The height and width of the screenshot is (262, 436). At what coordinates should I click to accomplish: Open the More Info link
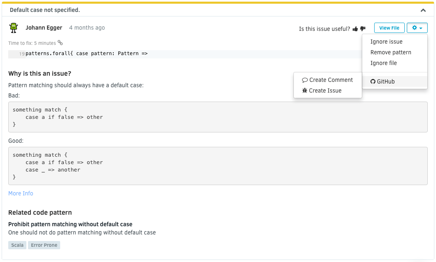pyautogui.click(x=21, y=193)
